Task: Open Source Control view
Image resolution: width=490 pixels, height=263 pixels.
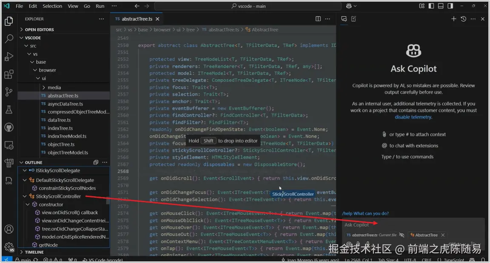Action: (x=9, y=92)
